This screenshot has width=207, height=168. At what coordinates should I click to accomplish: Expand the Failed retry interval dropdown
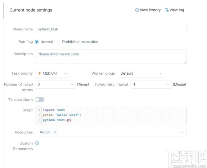(x=151, y=84)
